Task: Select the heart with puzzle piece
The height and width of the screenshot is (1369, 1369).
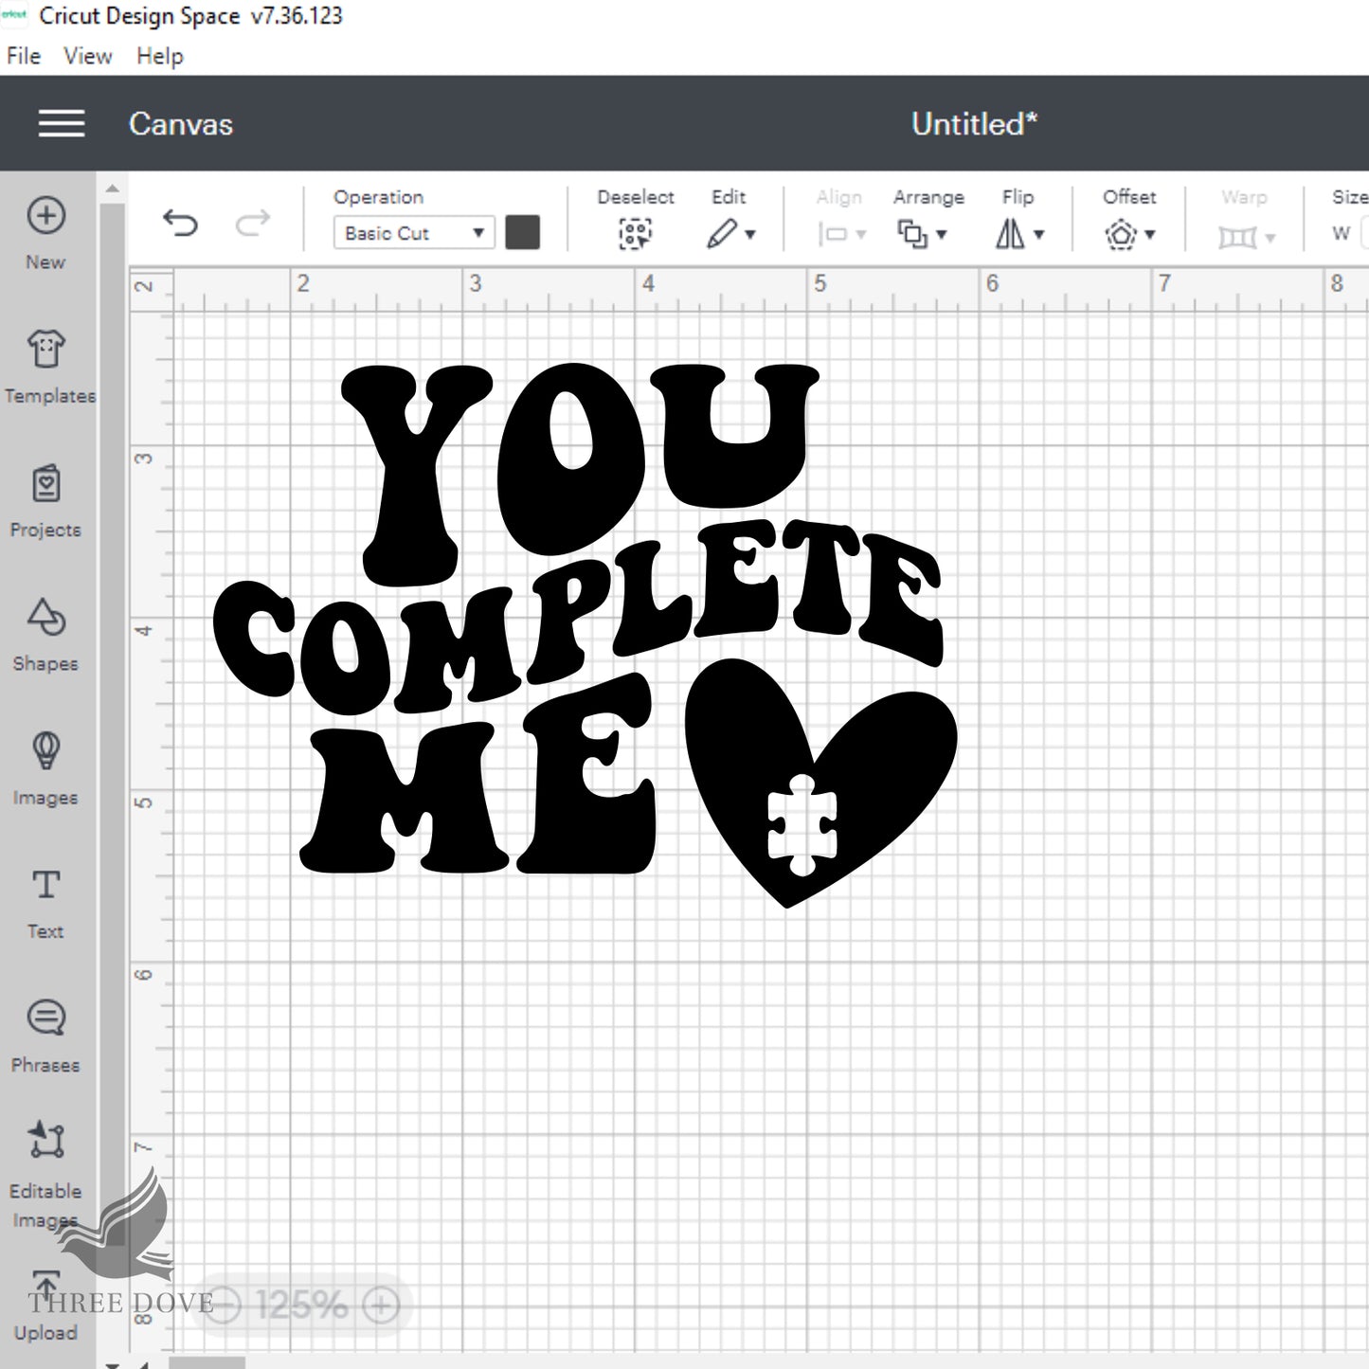Action: (820, 784)
